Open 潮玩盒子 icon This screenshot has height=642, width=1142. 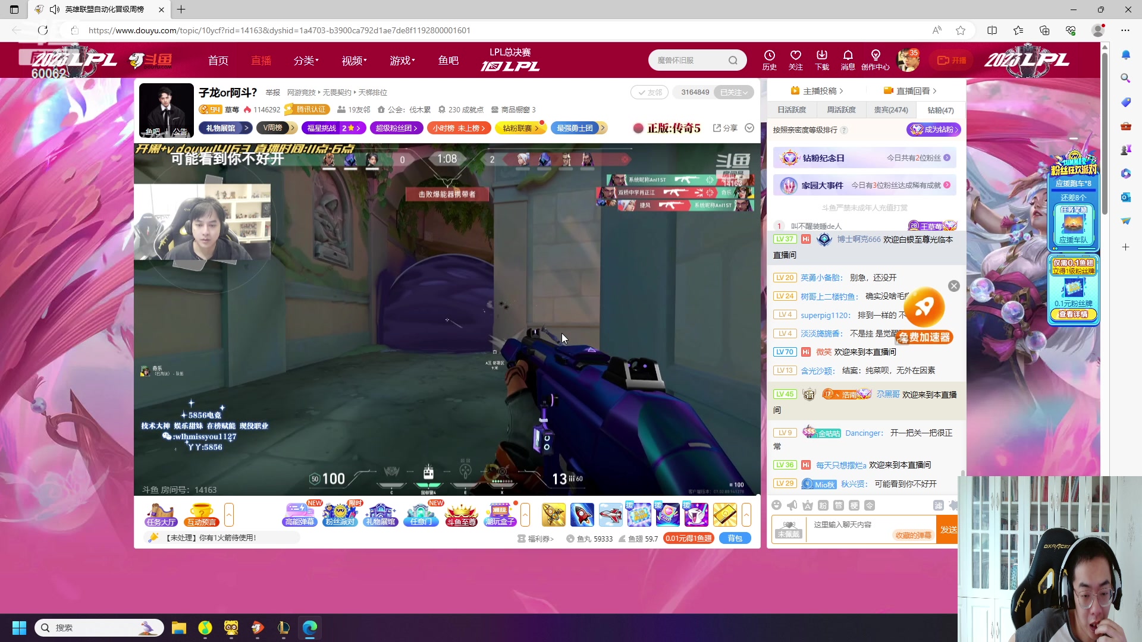pos(501,515)
